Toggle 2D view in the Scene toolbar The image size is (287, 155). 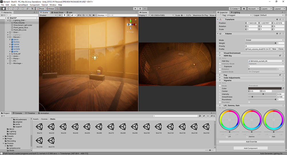(x=60, y=15)
